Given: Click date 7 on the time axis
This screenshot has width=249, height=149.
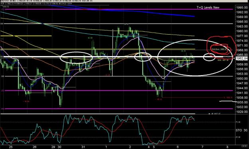Looking at the screenshot, I should pyautogui.click(x=202, y=147).
